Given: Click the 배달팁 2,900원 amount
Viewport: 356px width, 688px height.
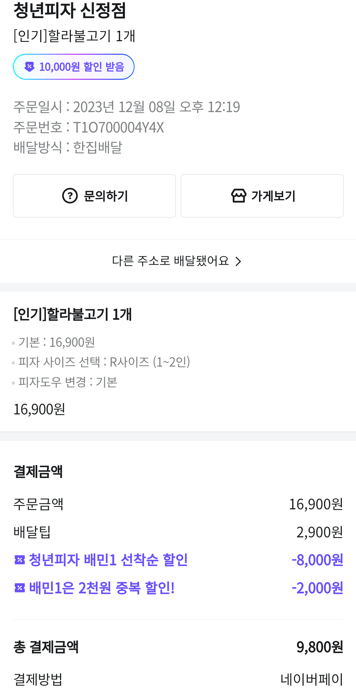Looking at the screenshot, I should pyautogui.click(x=319, y=532).
